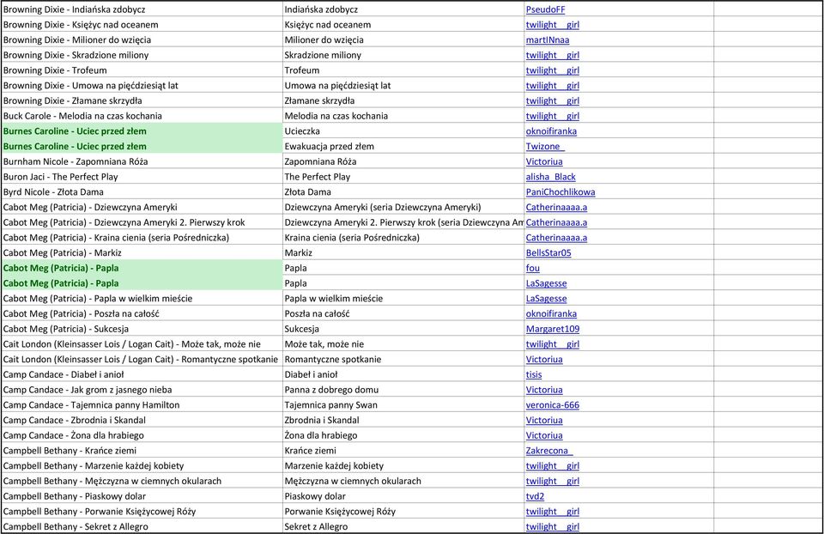
Task: Select cell 'Cabot Meg (Patricia) - Dziewczyna Ameryki'
Action: 142,207
